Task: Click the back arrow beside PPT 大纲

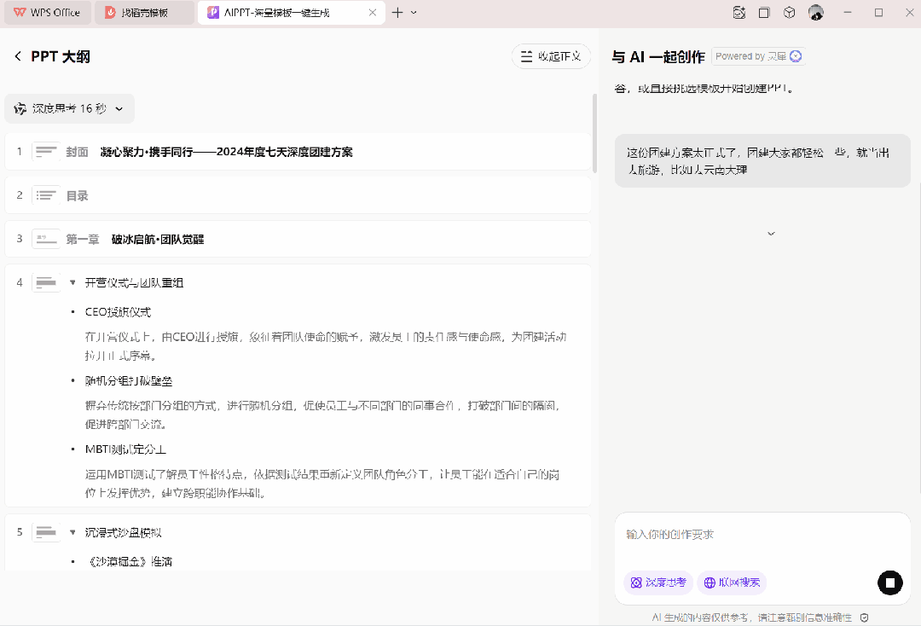Action: point(18,56)
